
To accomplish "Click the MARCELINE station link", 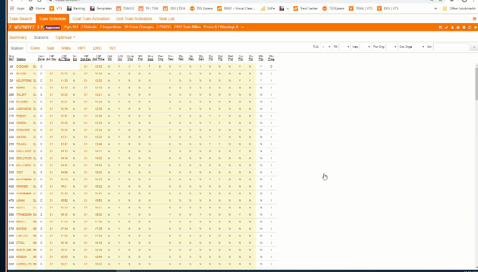I will pyautogui.click(x=24, y=250).
